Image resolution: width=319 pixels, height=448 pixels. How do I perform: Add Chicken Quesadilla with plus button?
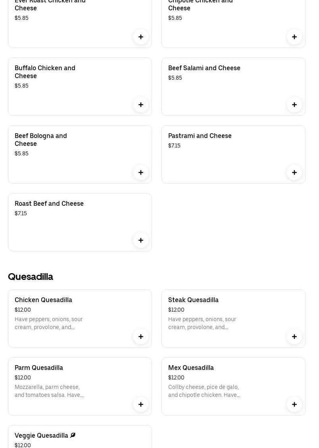click(x=141, y=337)
